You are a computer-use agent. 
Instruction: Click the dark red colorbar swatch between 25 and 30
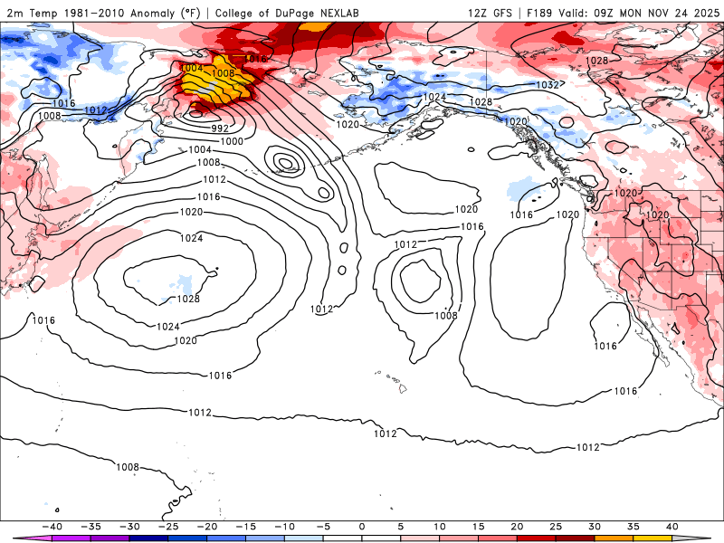pyautogui.click(x=576, y=538)
